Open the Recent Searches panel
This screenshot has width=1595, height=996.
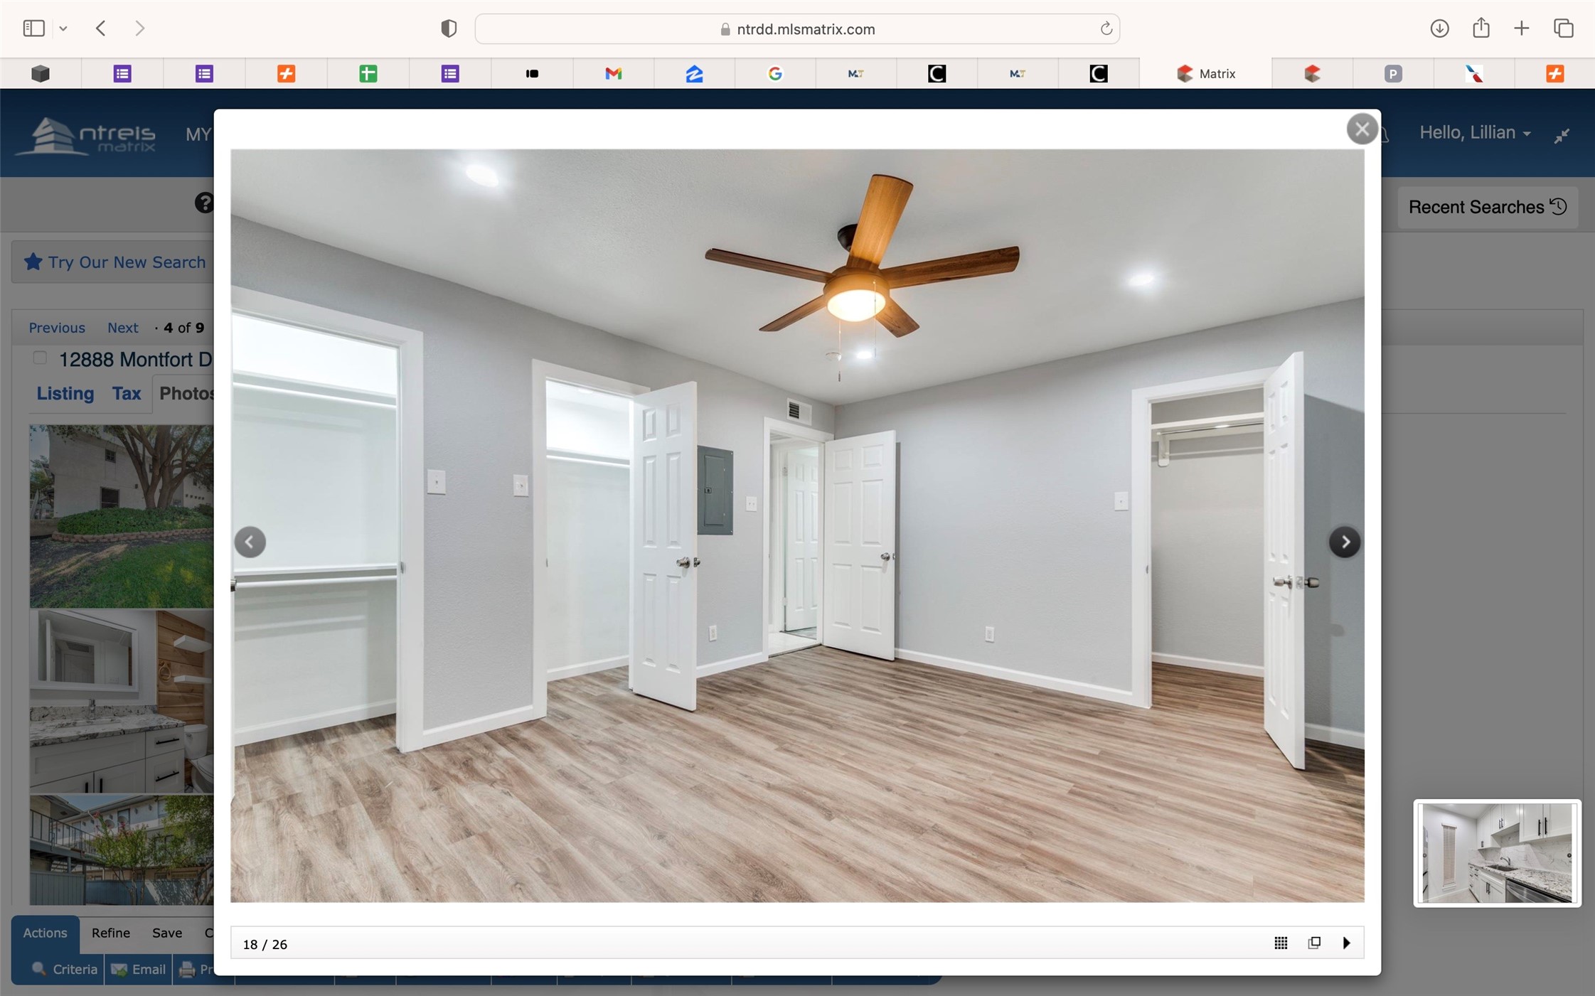click(1487, 207)
